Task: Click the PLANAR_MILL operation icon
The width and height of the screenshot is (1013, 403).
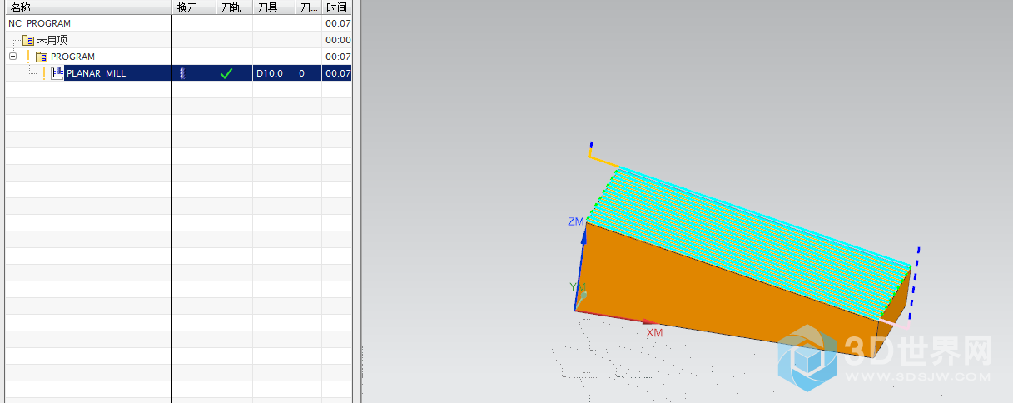Action: 57,73
